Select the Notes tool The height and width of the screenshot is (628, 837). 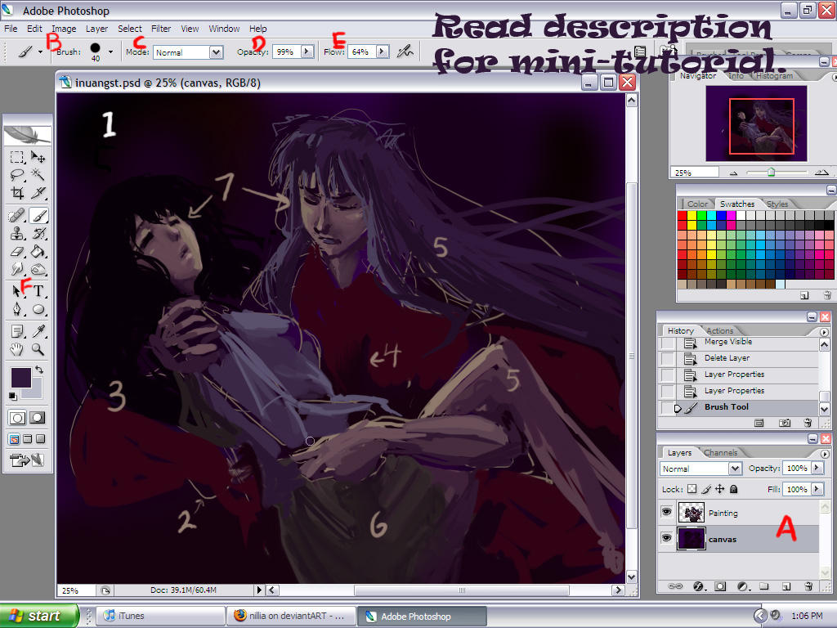pos(17,332)
